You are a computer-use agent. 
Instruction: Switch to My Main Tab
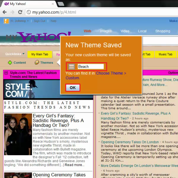(x=40, y=54)
